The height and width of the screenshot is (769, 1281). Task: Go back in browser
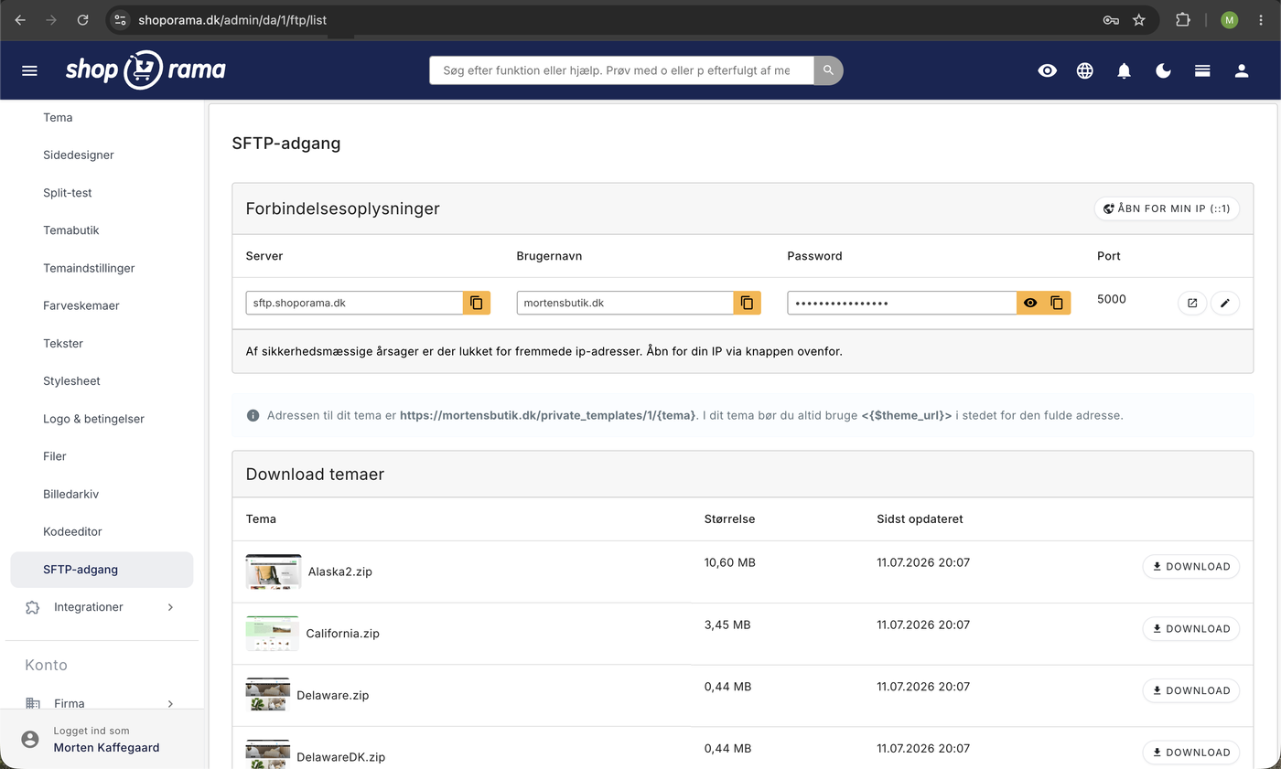click(x=20, y=19)
